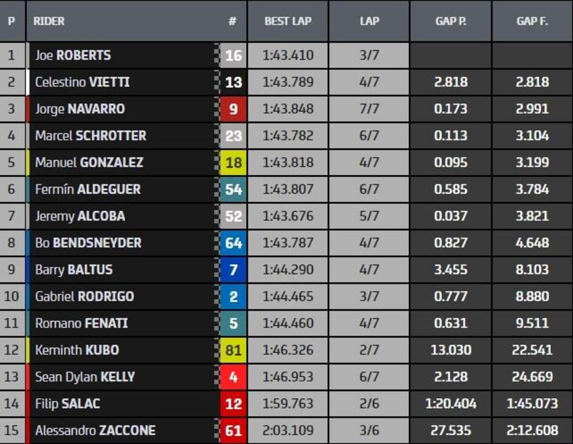This screenshot has height=444, width=573.
Task: Select the LAP column header
Action: tap(369, 22)
